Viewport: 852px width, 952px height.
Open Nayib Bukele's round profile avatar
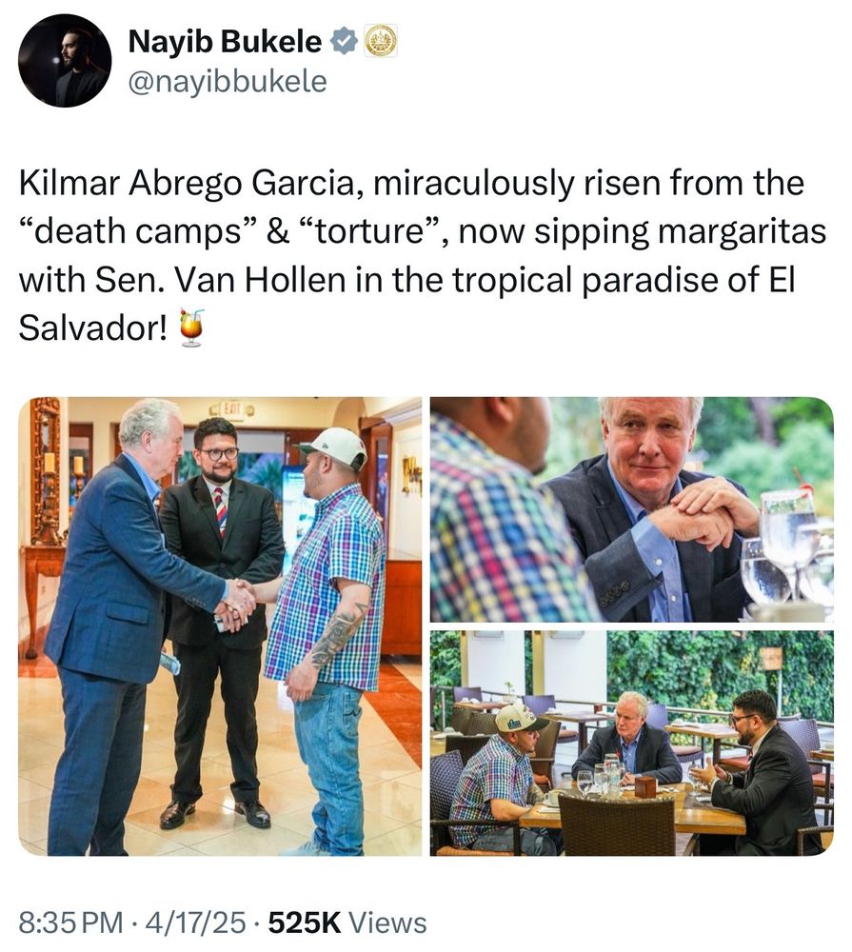coord(65,61)
